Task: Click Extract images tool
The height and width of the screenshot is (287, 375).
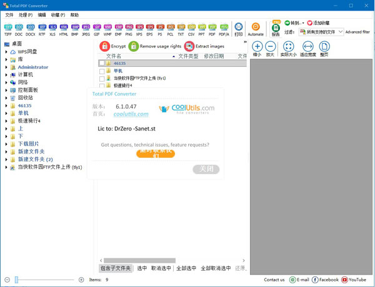Action: (204, 46)
